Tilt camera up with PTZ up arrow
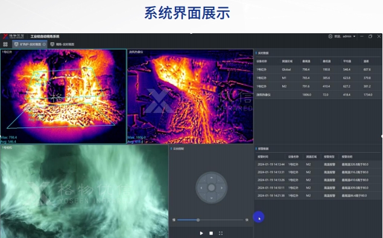Screen dimensions: 383x238 tap(212, 178)
